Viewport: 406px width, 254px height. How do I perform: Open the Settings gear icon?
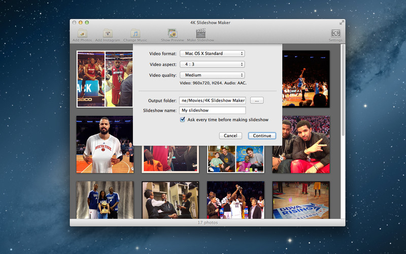pyautogui.click(x=335, y=33)
